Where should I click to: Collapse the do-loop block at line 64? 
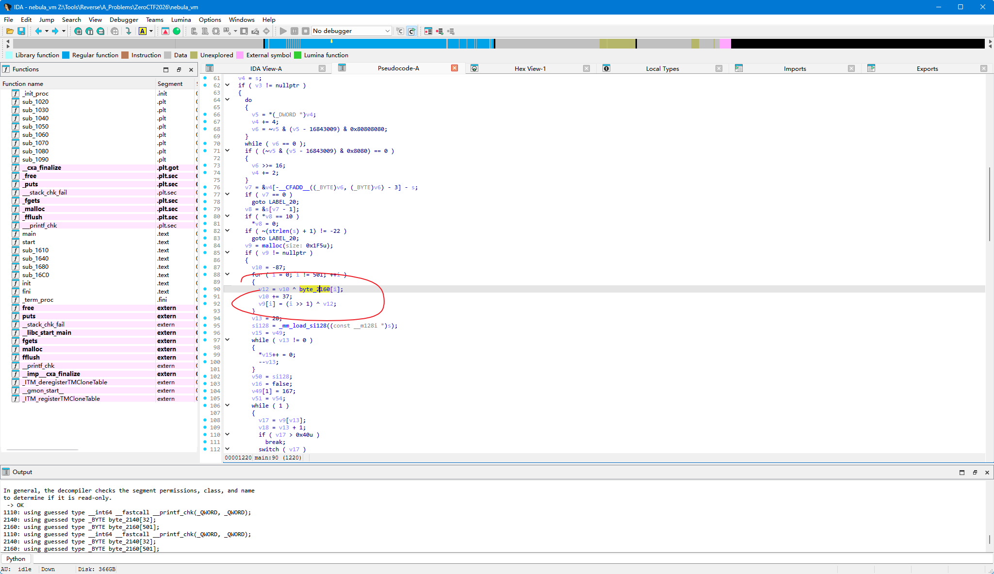click(x=227, y=99)
